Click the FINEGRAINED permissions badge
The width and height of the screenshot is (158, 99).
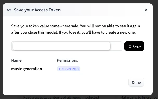tap(69, 69)
